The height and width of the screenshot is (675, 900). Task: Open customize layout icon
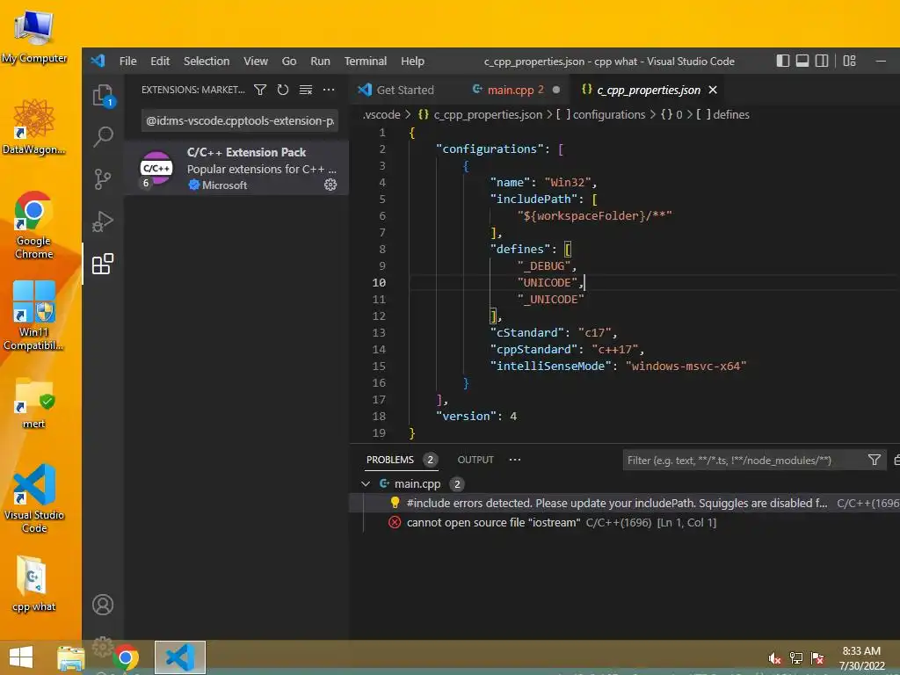850,61
